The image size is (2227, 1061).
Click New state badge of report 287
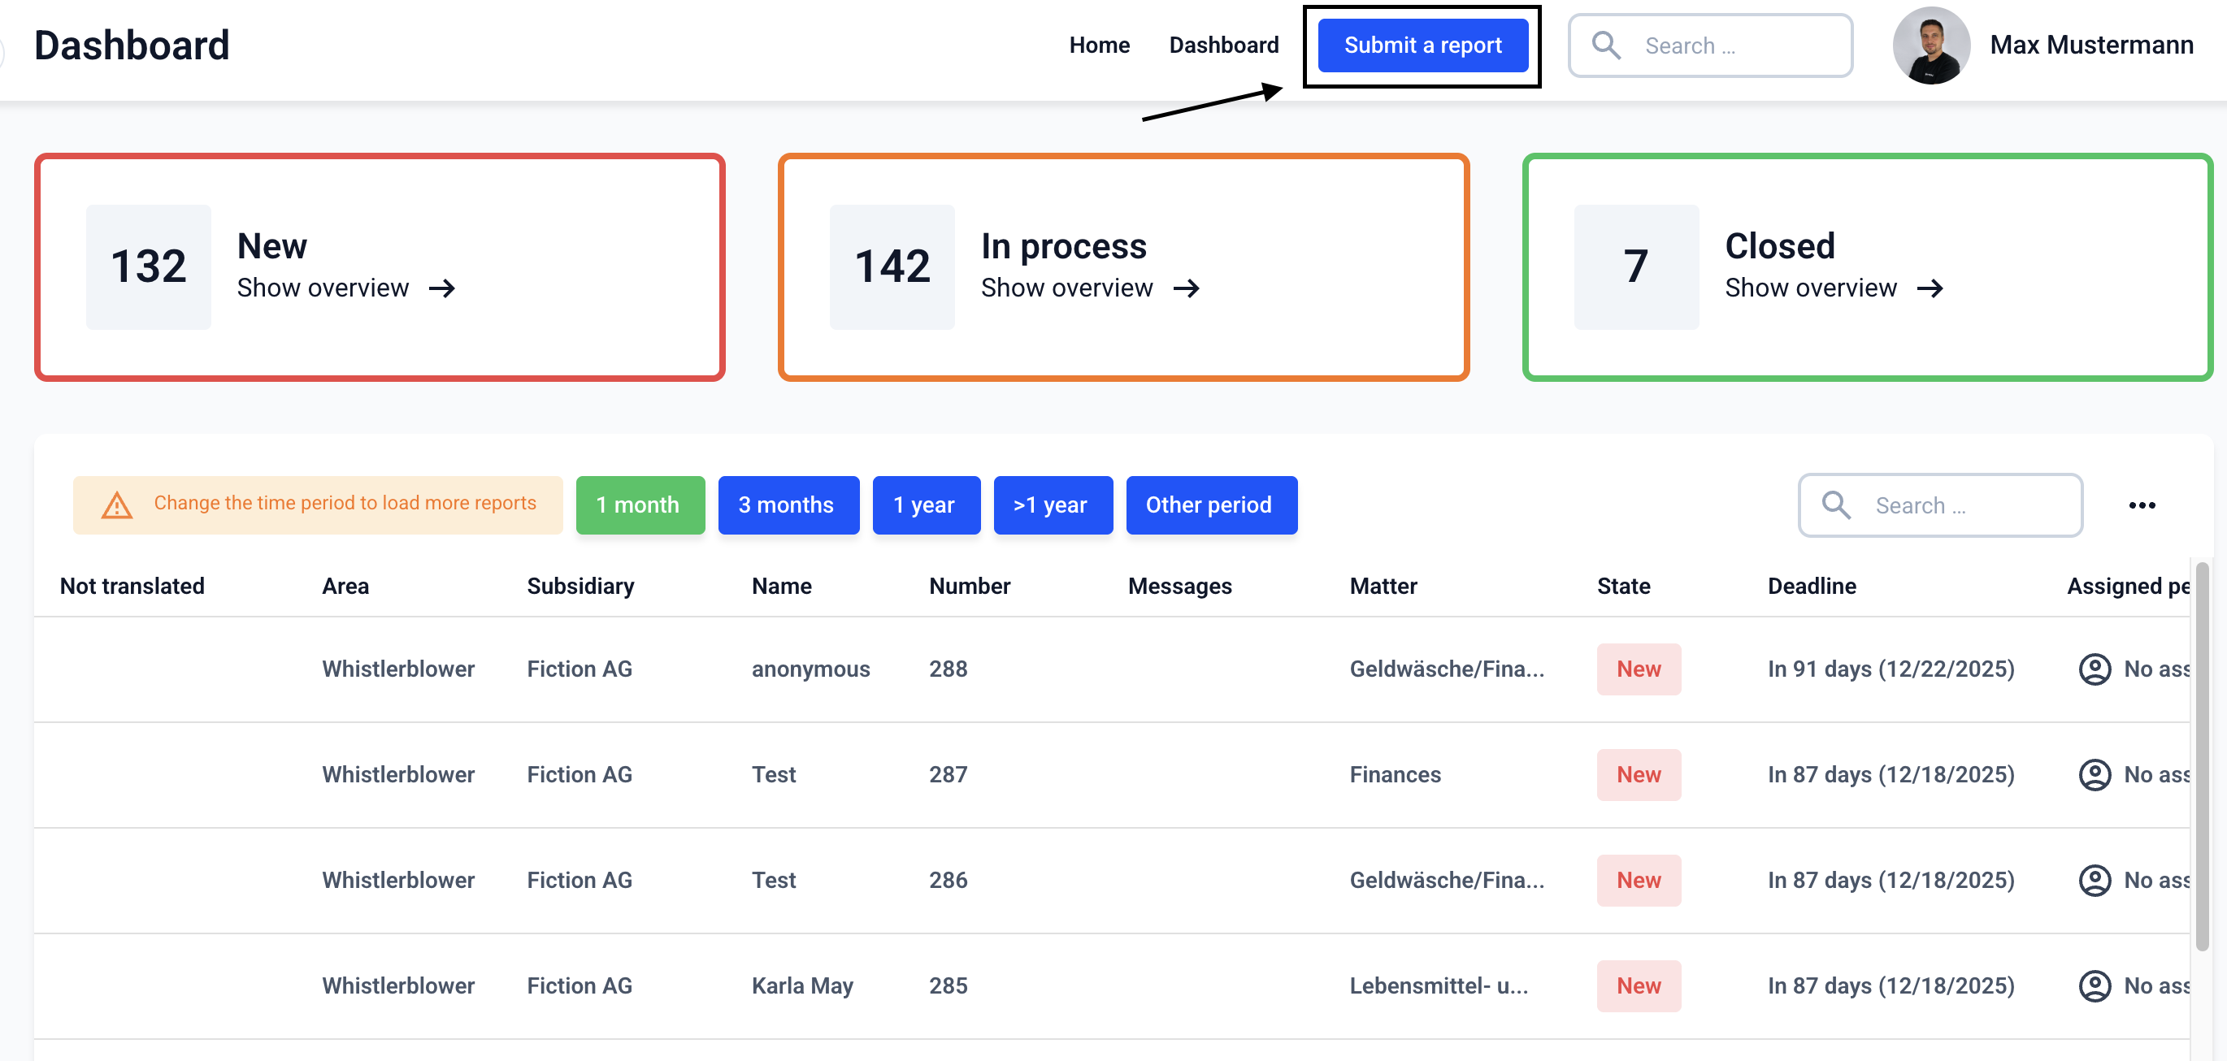tap(1639, 774)
